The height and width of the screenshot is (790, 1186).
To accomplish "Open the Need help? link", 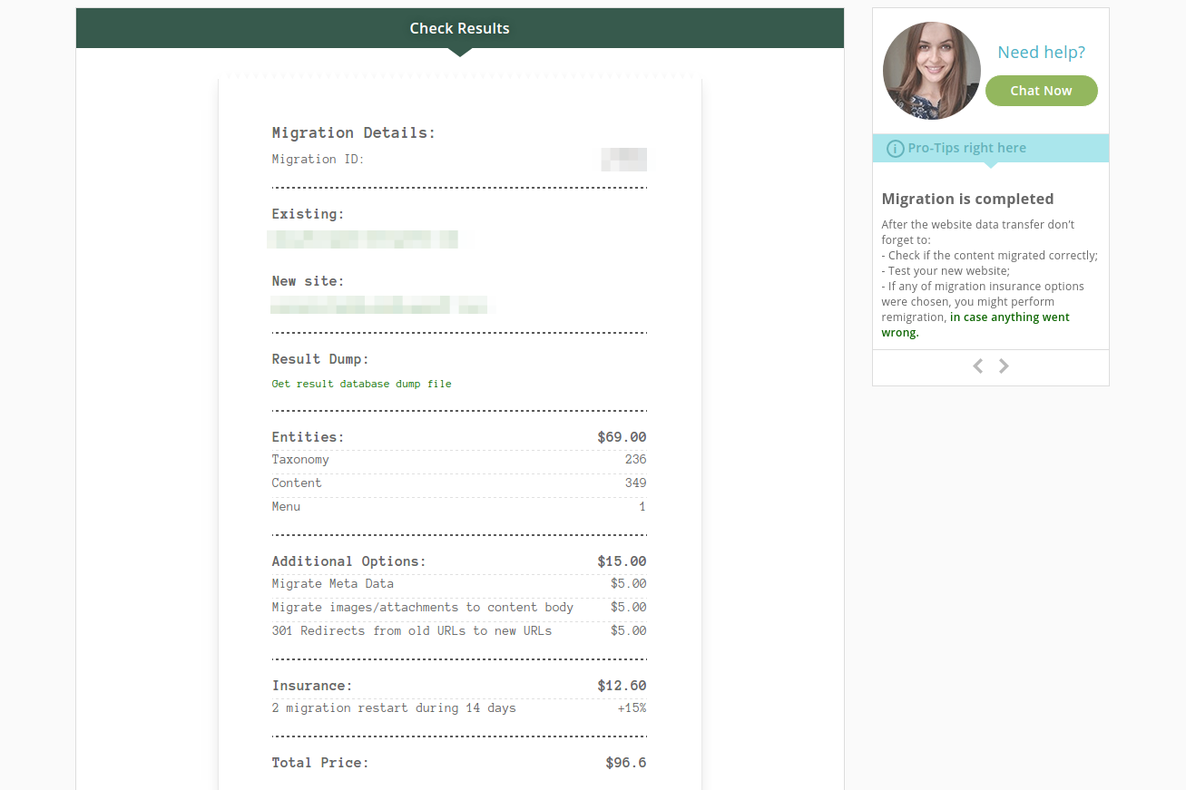I will click(x=1041, y=53).
